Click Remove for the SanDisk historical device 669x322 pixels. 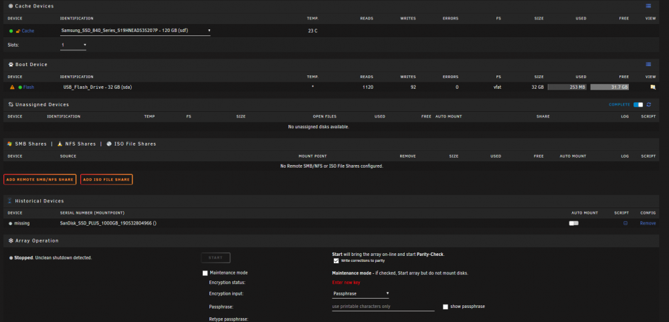(648, 223)
